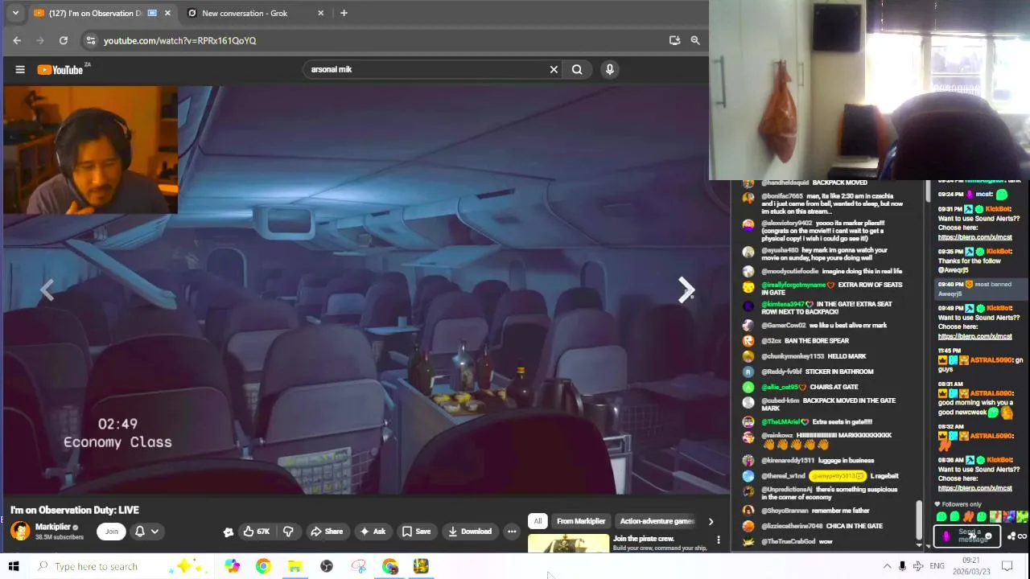This screenshot has height=579, width=1030.
Task: Open Markiplier's channel avatar
Action: [x=20, y=531]
